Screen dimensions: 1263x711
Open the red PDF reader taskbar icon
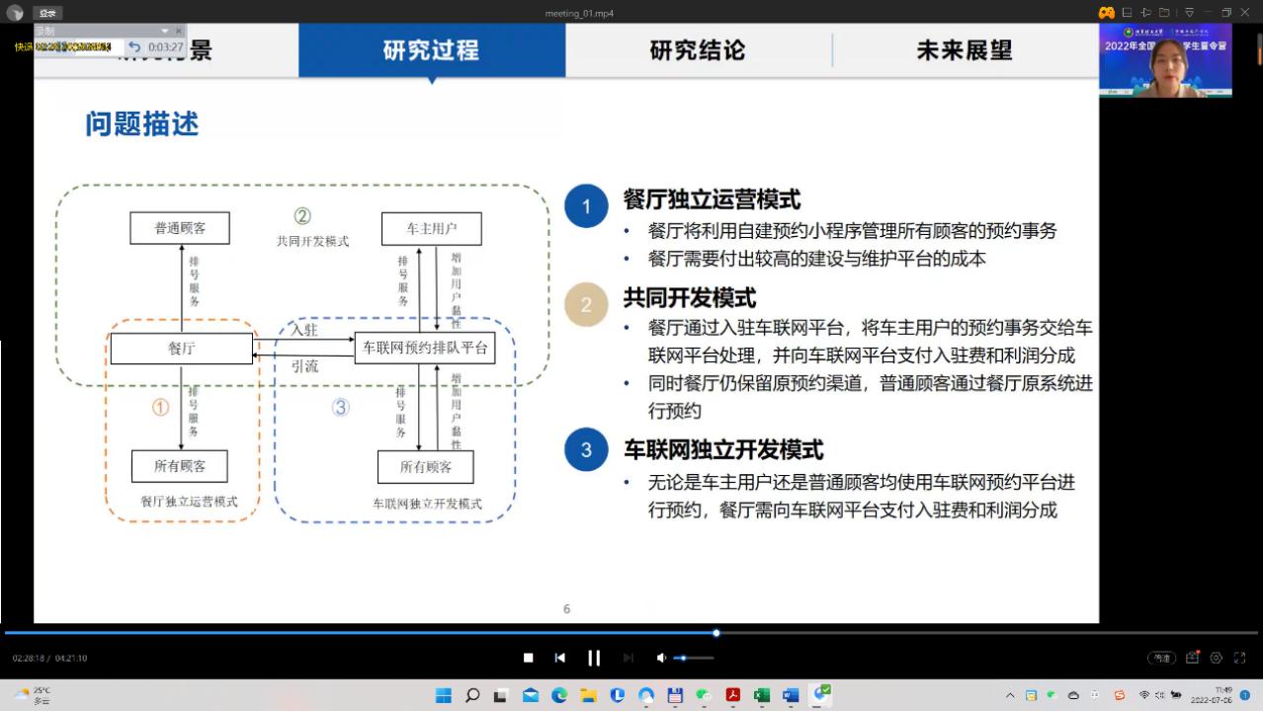(x=733, y=695)
